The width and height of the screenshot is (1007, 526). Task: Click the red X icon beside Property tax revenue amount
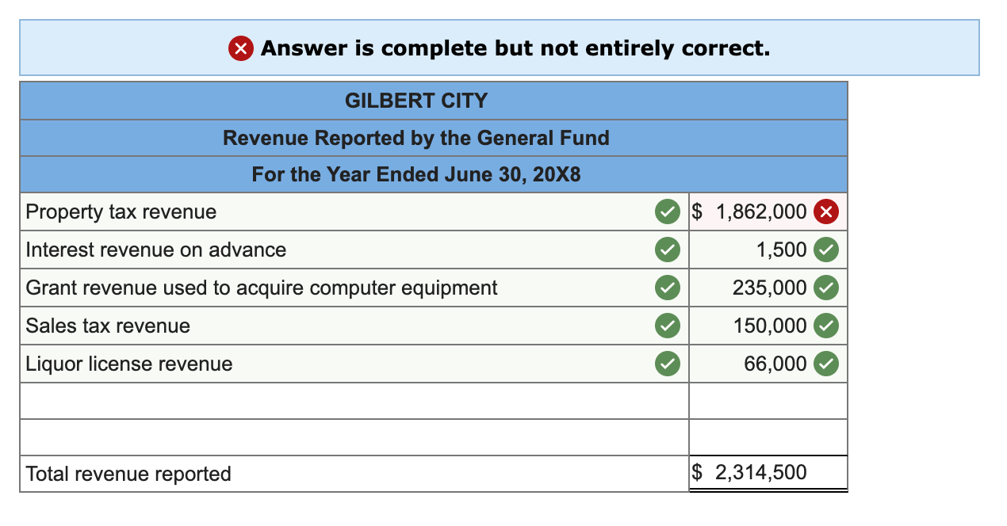[827, 211]
